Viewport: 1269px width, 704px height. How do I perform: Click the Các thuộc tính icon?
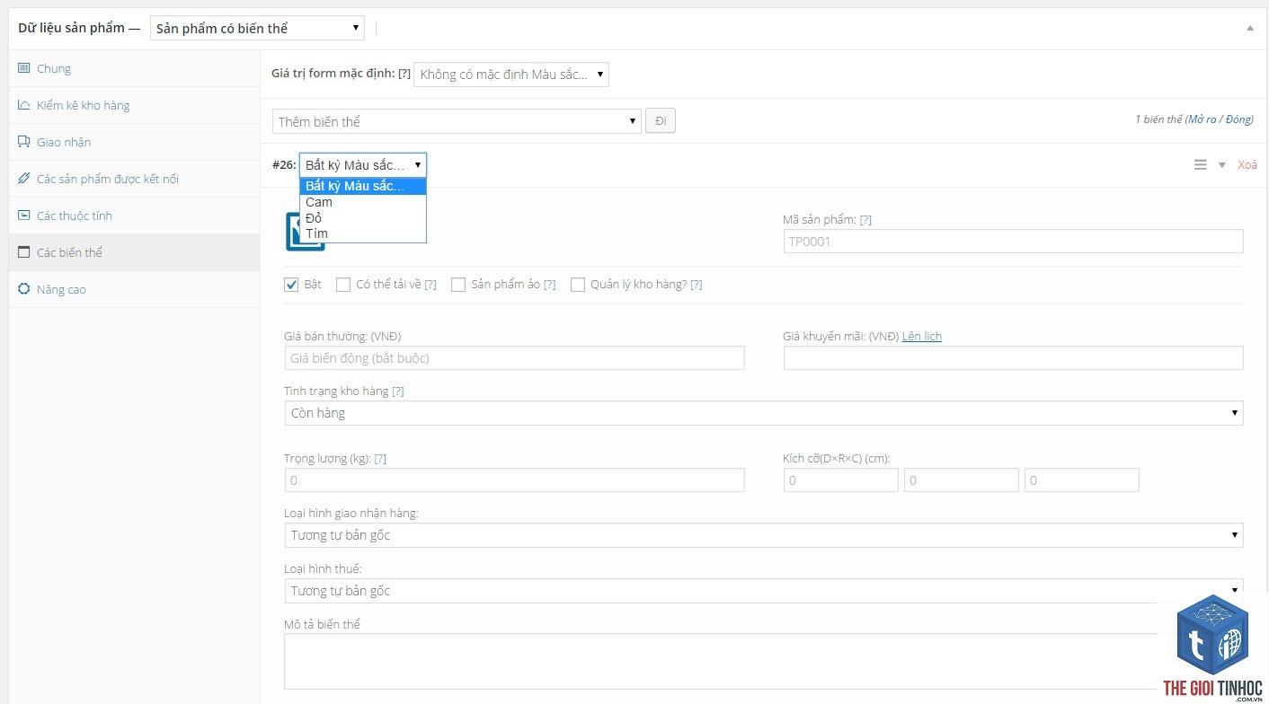[x=23, y=216]
